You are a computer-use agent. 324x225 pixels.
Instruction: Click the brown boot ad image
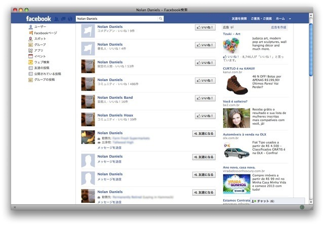[x=236, y=85]
